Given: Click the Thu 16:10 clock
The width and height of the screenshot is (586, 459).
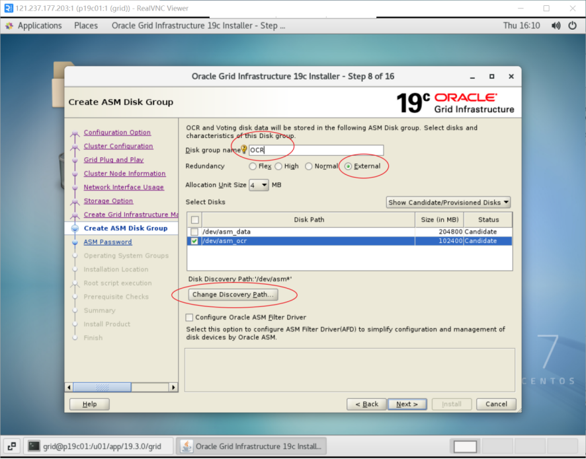Looking at the screenshot, I should pos(521,26).
